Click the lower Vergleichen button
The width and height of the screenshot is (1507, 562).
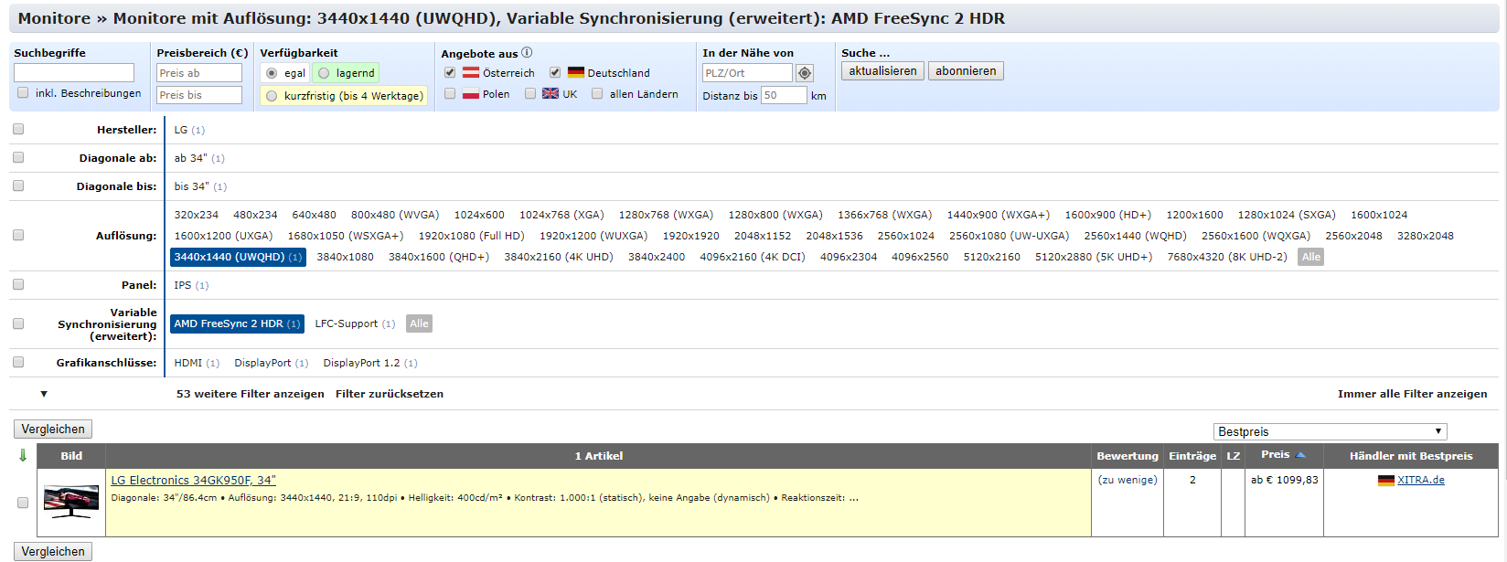pos(53,552)
